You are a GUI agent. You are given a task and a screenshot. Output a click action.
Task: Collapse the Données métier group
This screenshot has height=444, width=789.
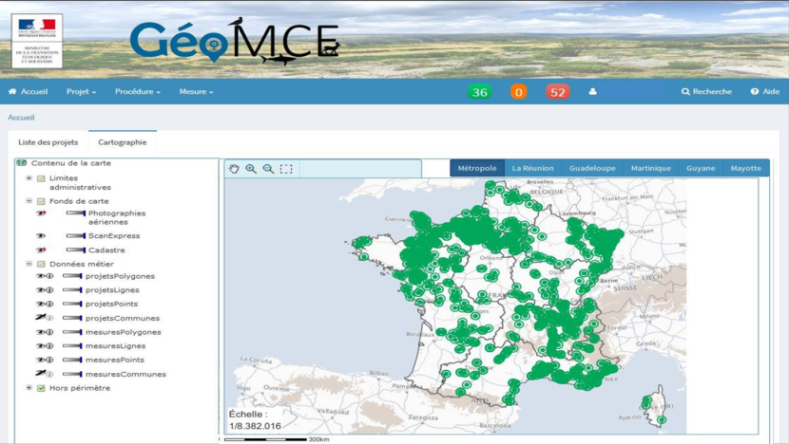[x=29, y=264]
